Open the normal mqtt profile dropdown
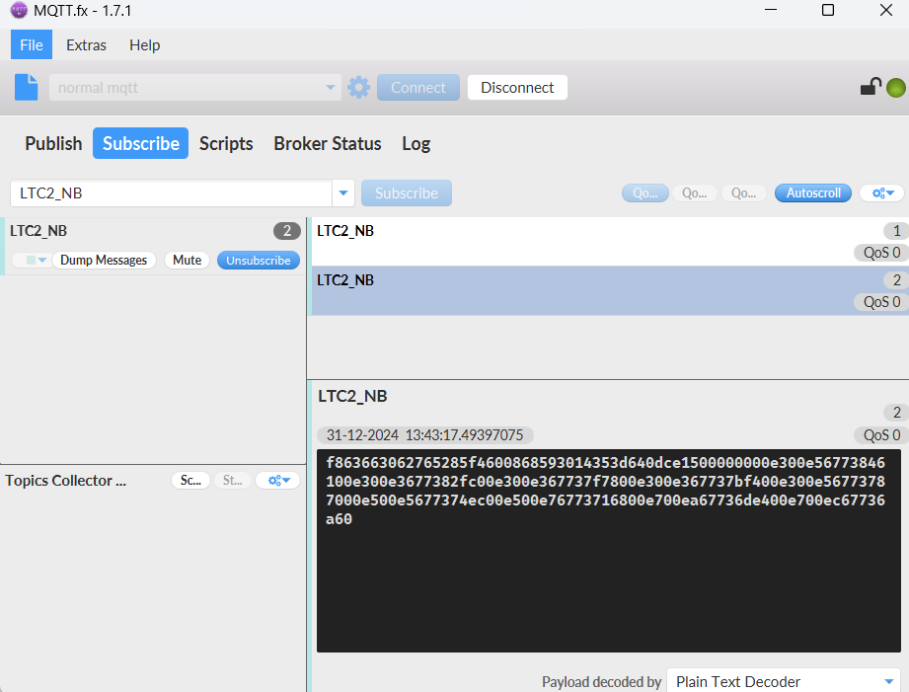The width and height of the screenshot is (909, 692). tap(194, 88)
